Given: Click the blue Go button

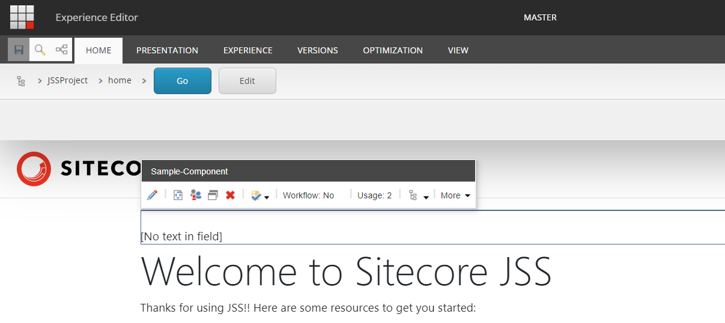Looking at the screenshot, I should click(183, 81).
